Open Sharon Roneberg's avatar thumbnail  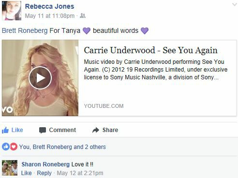10,168
